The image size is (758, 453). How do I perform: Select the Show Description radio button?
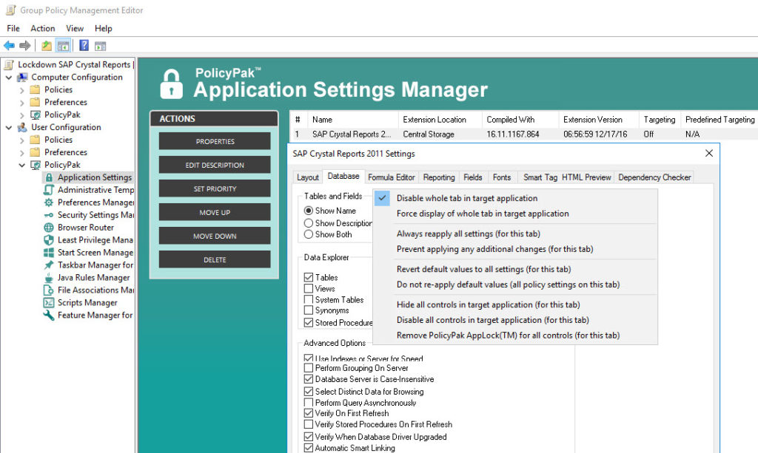coord(309,223)
